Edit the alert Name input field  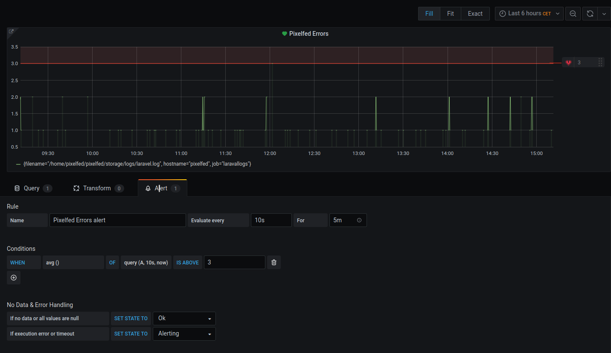pyautogui.click(x=118, y=220)
